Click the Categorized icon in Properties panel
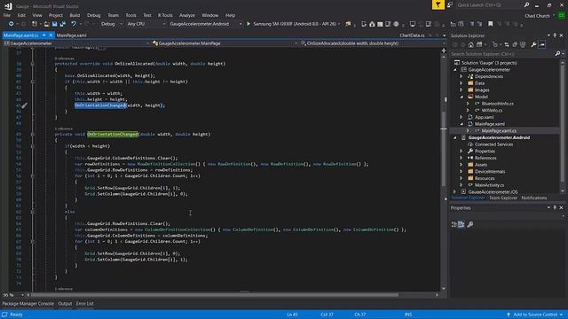The image size is (568, 319). pyautogui.click(x=454, y=224)
